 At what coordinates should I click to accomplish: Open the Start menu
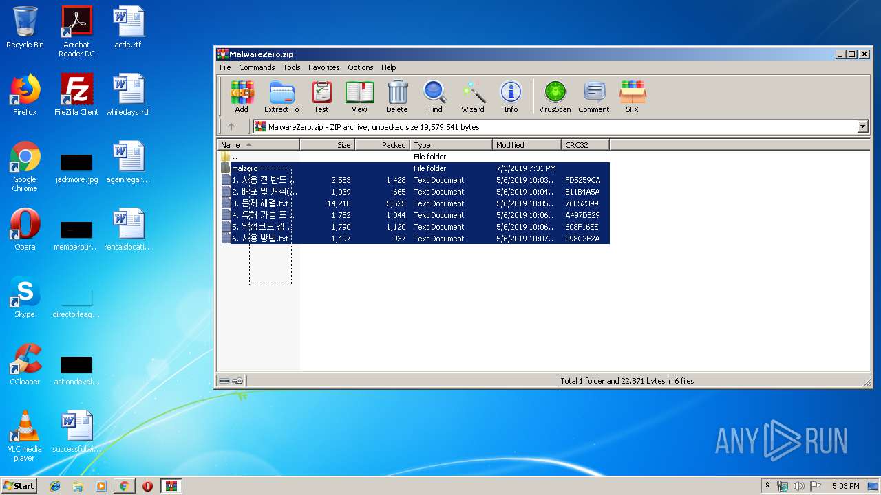pyautogui.click(x=19, y=486)
